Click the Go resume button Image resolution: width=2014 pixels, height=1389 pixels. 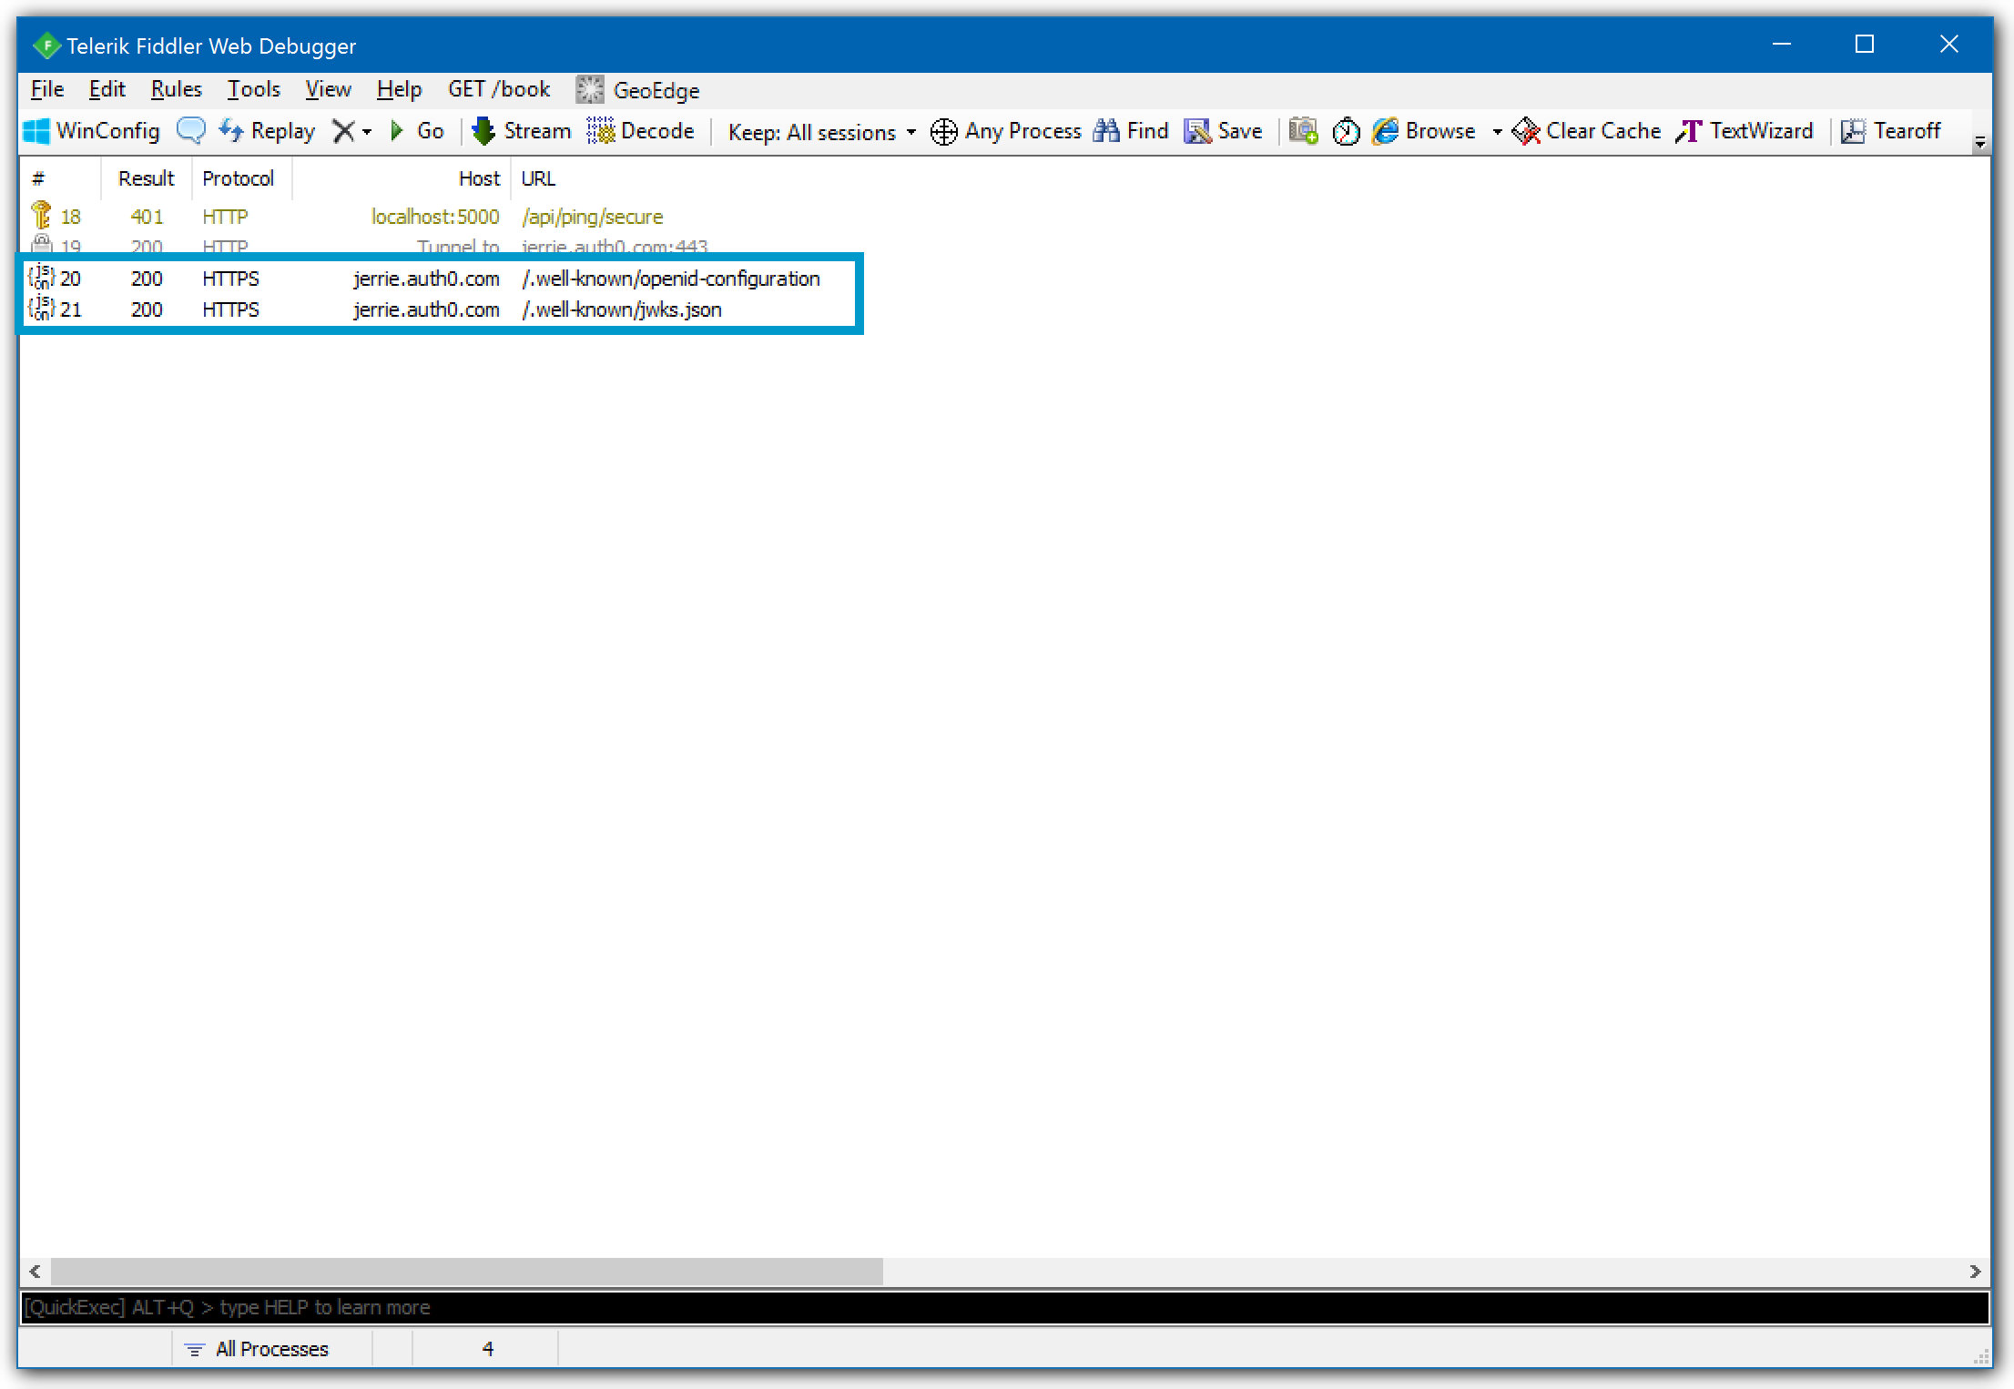pyautogui.click(x=417, y=131)
